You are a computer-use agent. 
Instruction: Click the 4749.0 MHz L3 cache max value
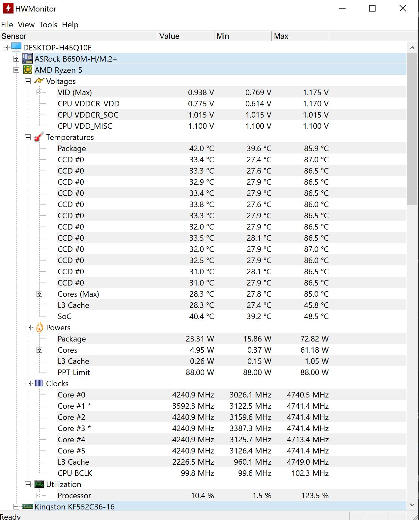click(308, 462)
